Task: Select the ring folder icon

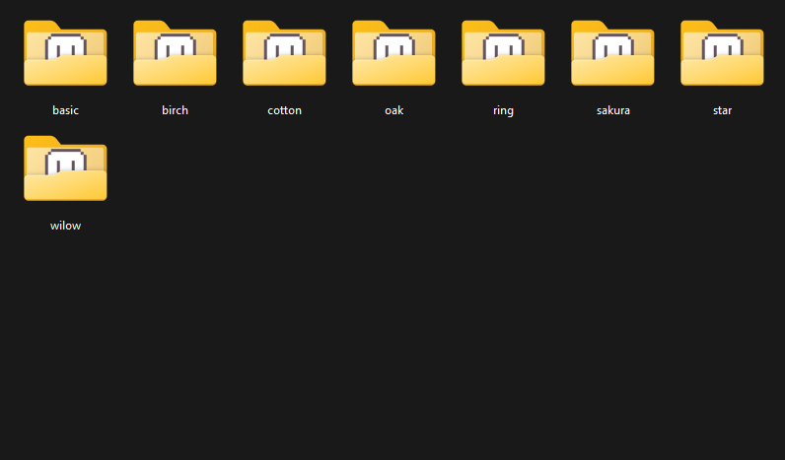Action: 503,53
